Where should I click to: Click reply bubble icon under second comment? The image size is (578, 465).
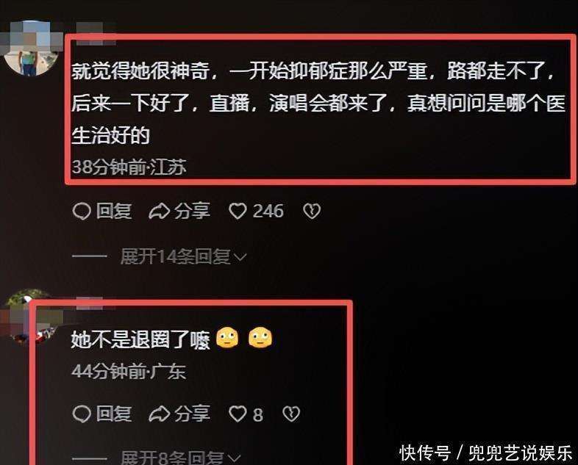(x=82, y=414)
